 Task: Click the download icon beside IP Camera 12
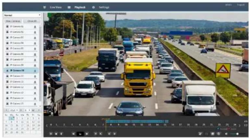(35, 87)
